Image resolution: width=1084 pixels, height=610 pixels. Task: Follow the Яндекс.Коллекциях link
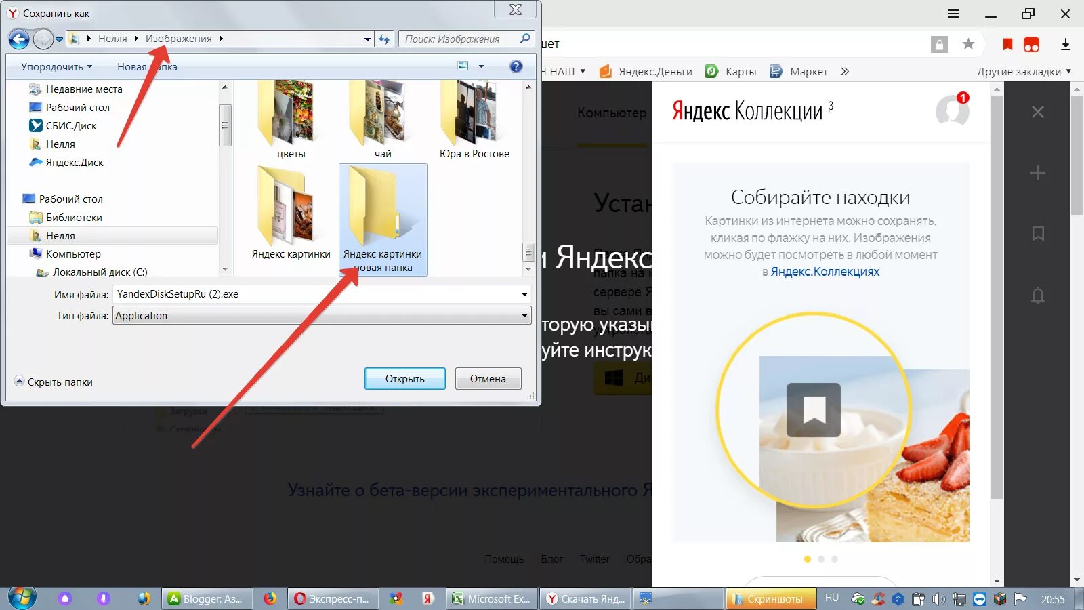[825, 272]
